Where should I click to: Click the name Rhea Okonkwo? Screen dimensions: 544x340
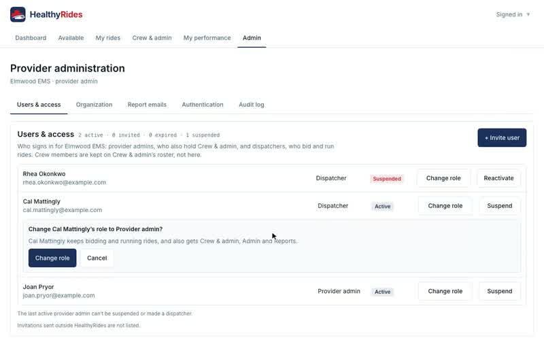point(44,174)
